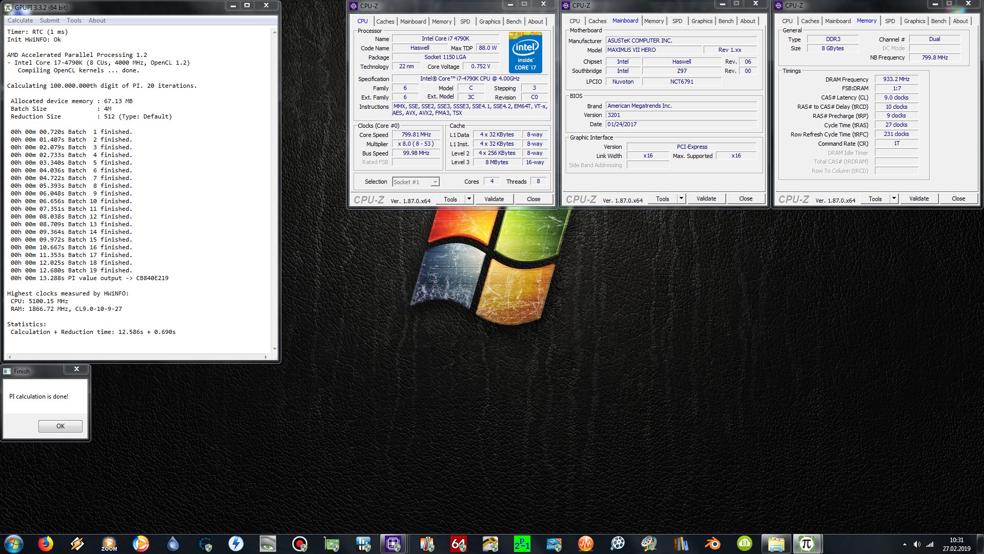Click the GPUPI vertical scrollbar
984x554 pixels.
pos(275,190)
